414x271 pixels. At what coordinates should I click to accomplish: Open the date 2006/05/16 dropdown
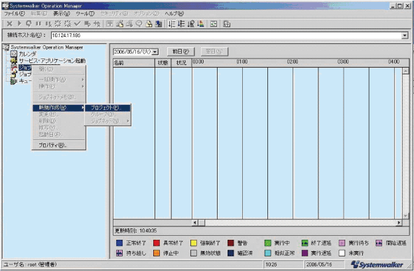click(155, 52)
